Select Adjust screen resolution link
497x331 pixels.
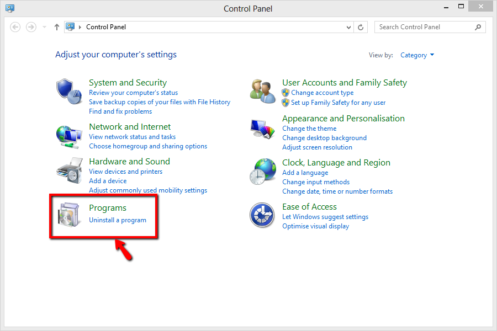[x=317, y=147]
